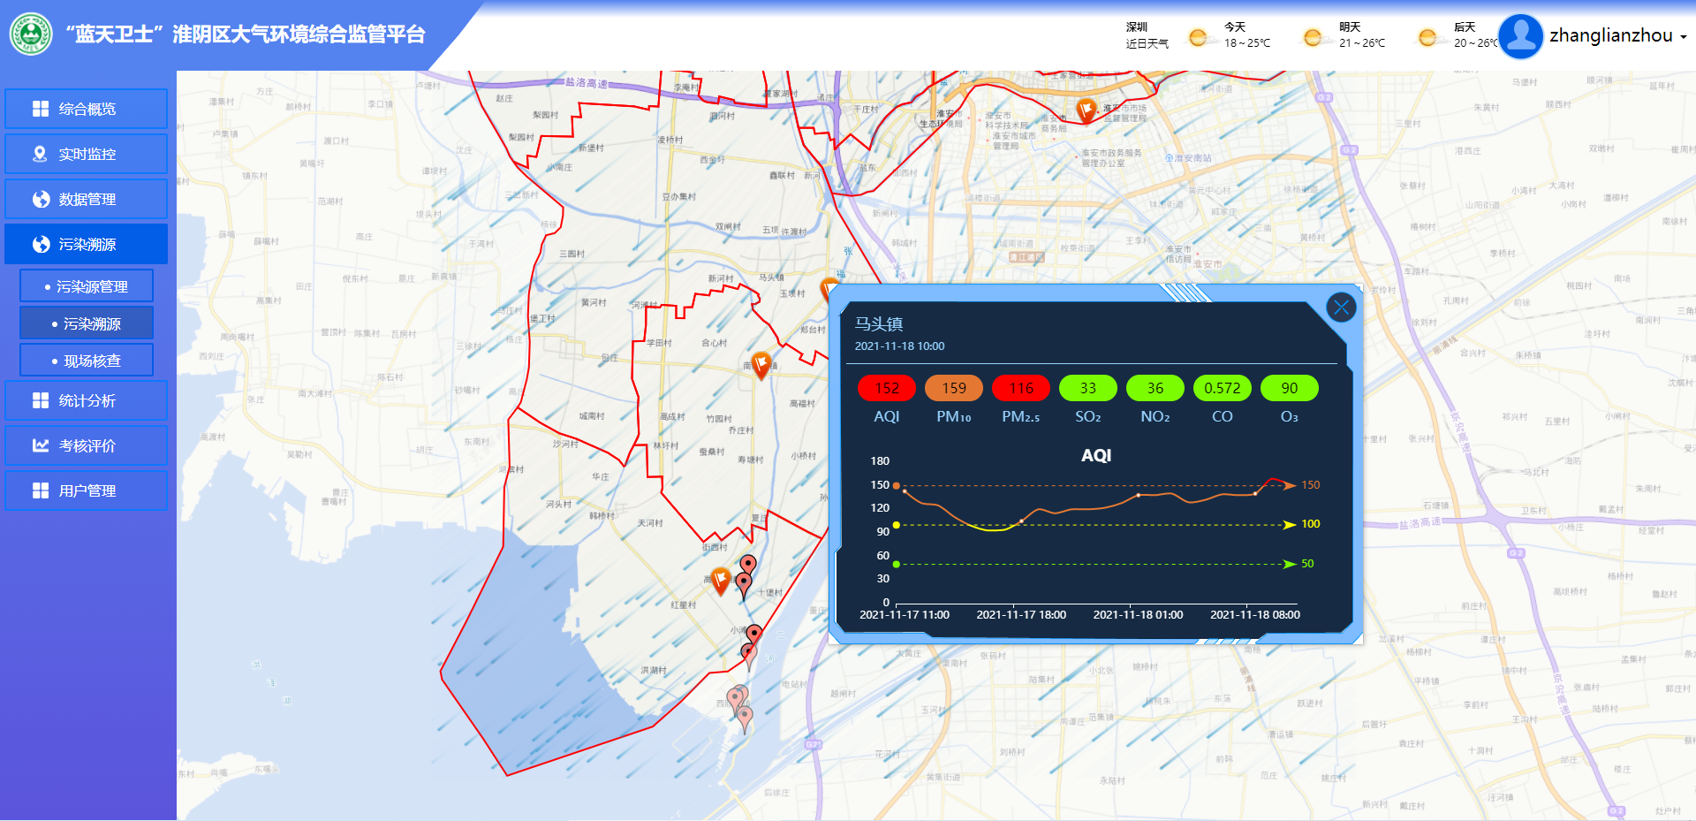Viewport: 1696px width, 821px height.
Task: Click the orange PM10 159 badge
Action: [953, 388]
